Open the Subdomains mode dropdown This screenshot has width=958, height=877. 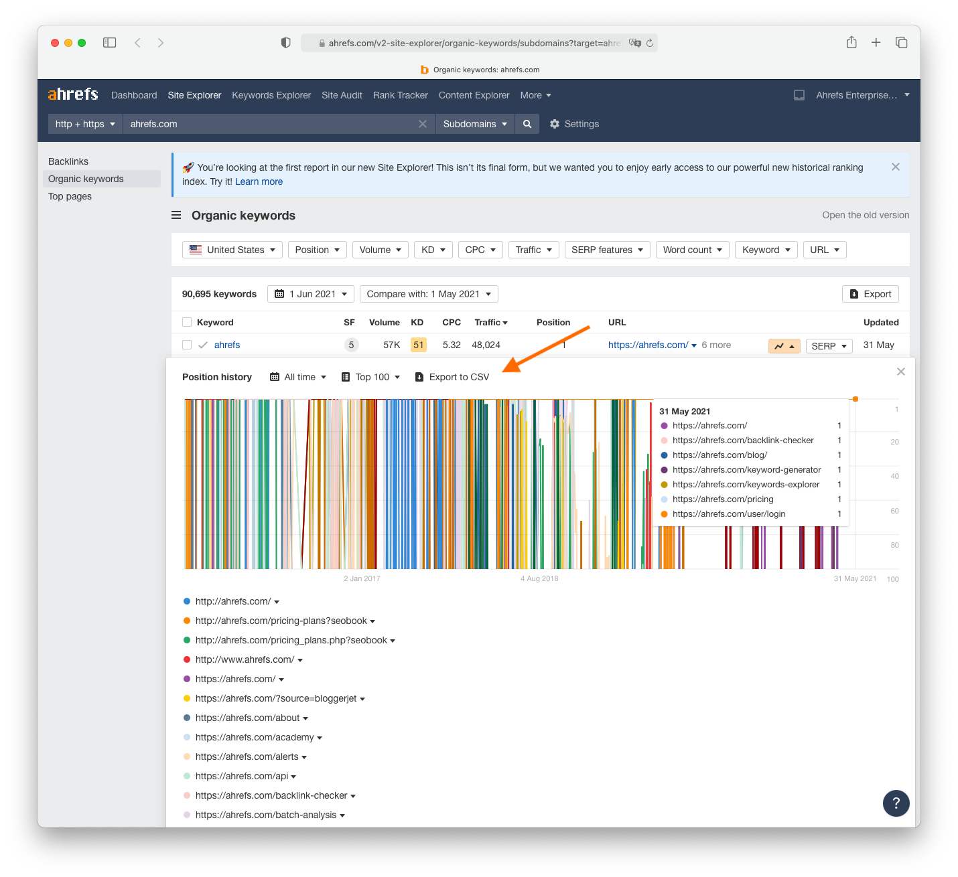[475, 124]
